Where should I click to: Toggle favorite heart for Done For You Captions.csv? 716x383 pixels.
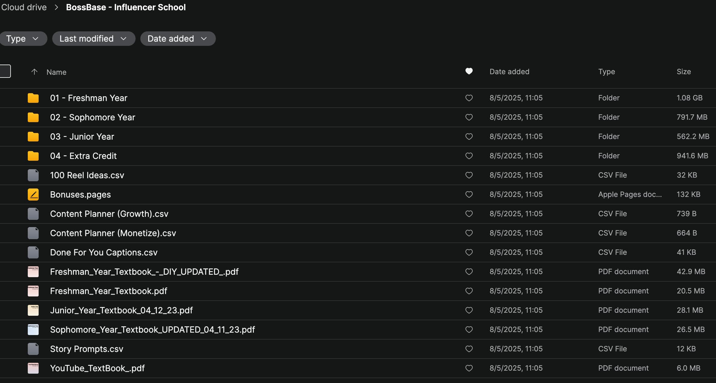coord(469,252)
